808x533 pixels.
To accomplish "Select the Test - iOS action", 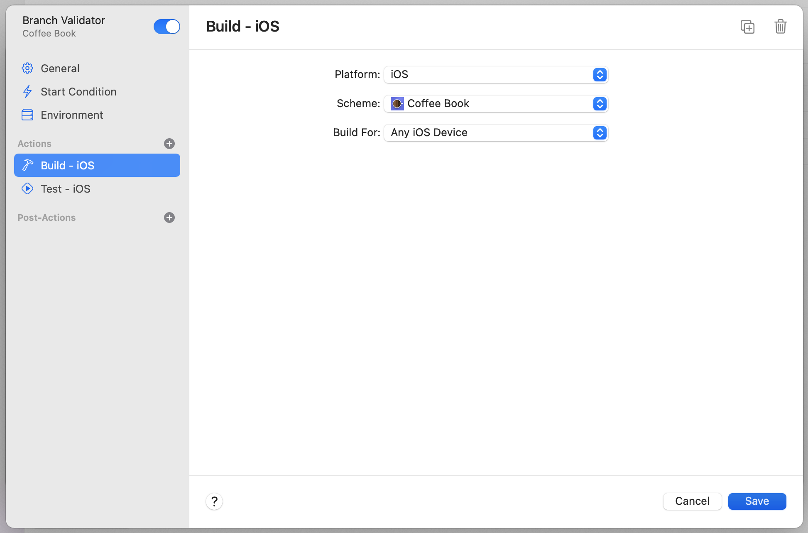I will click(66, 189).
